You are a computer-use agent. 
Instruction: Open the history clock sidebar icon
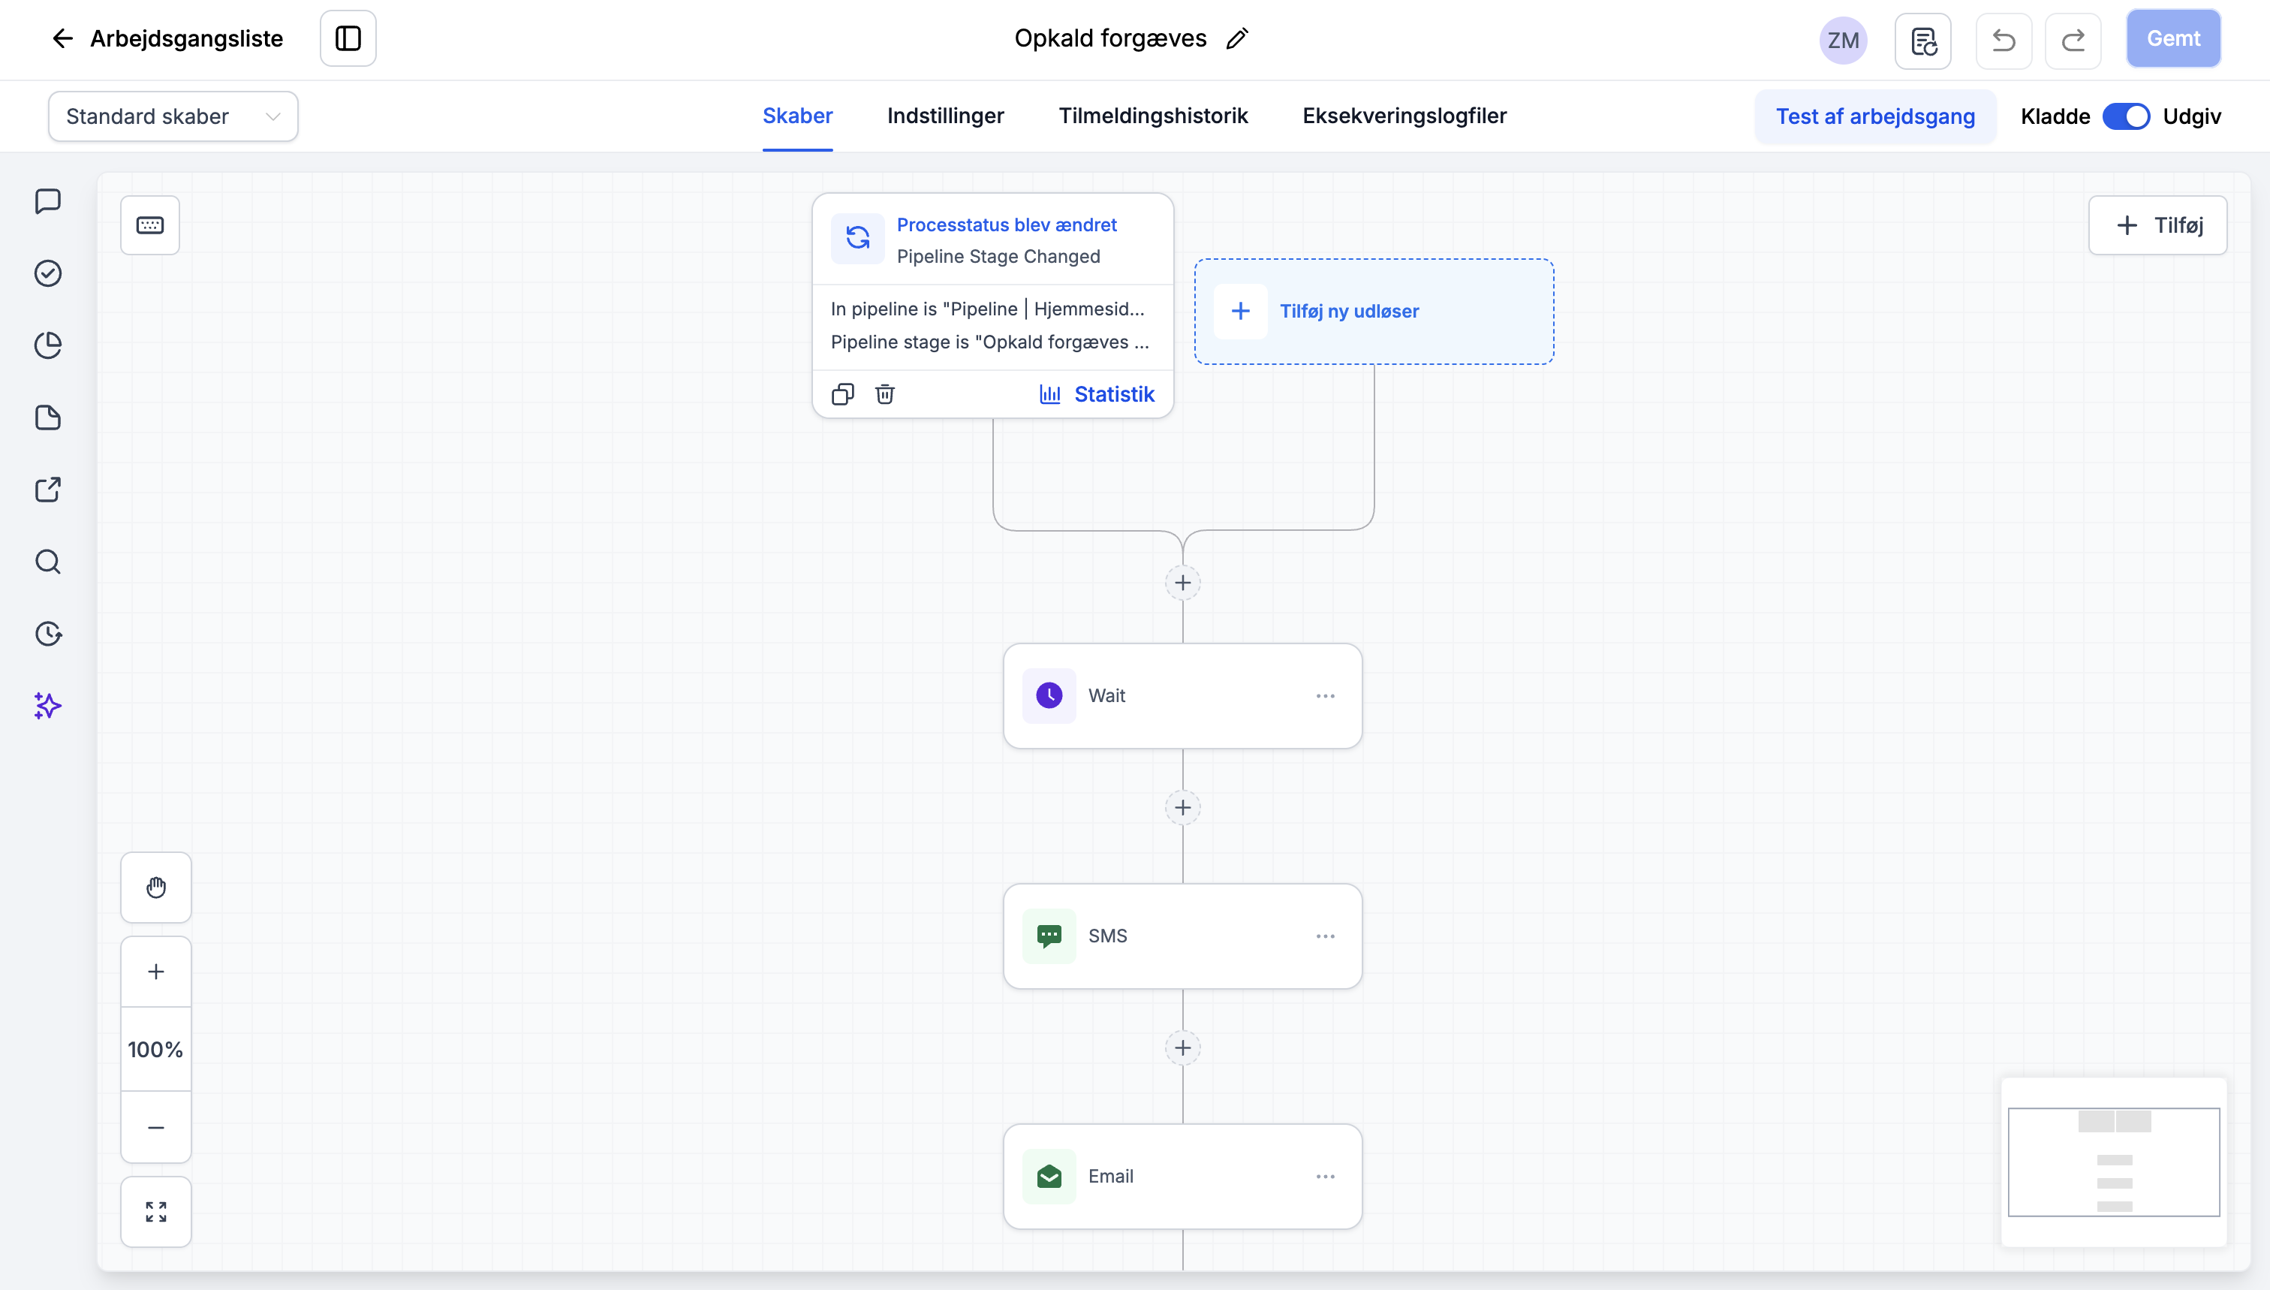48,634
